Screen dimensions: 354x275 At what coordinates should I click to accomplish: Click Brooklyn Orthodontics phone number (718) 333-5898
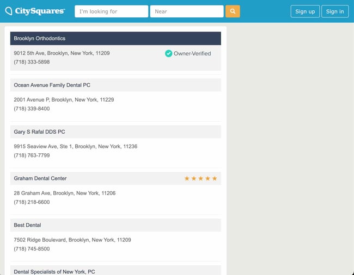pyautogui.click(x=32, y=62)
